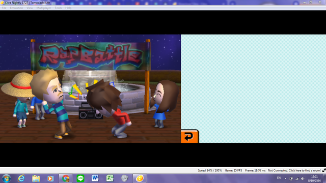Click the Rap Battle banner in game
The height and width of the screenshot is (183, 326).
[x=91, y=56]
